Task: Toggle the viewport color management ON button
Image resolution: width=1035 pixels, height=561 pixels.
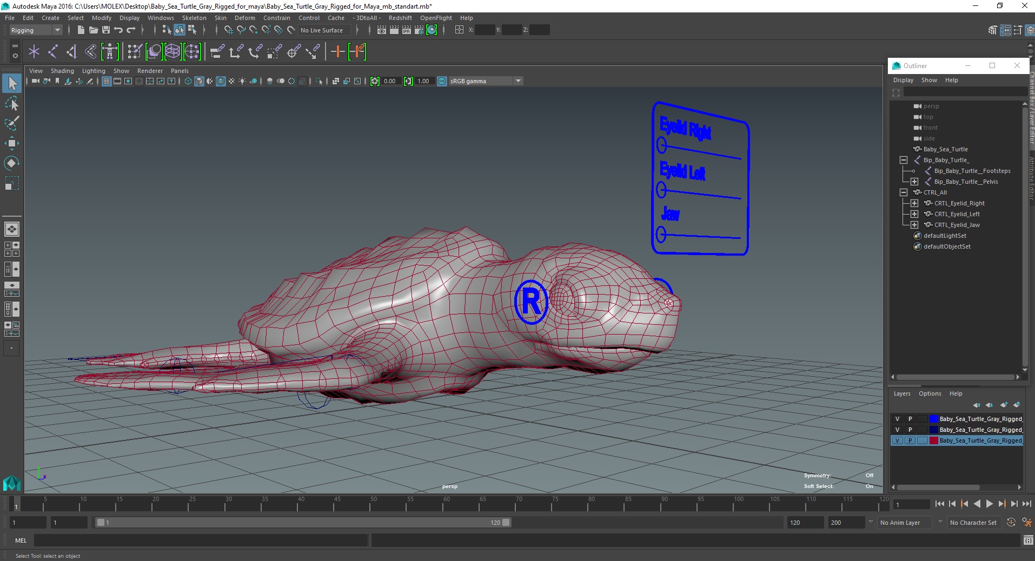Action: click(x=442, y=81)
